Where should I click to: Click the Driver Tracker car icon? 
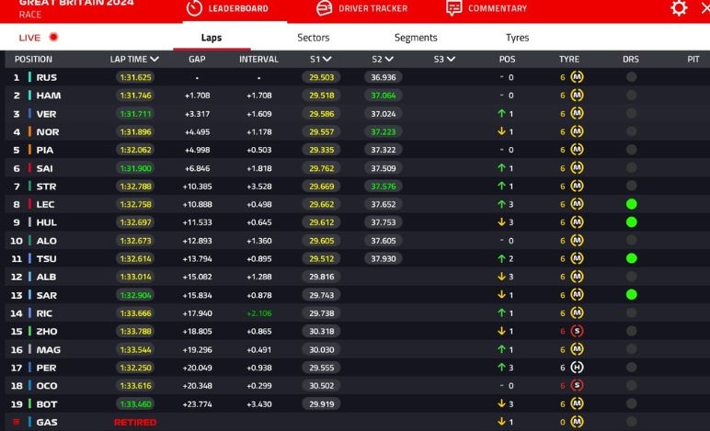[324, 8]
